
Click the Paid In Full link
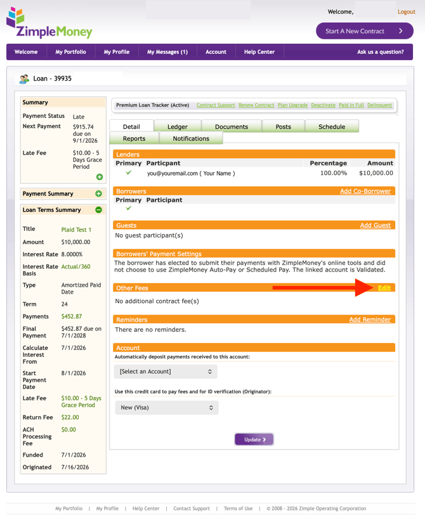tap(351, 105)
